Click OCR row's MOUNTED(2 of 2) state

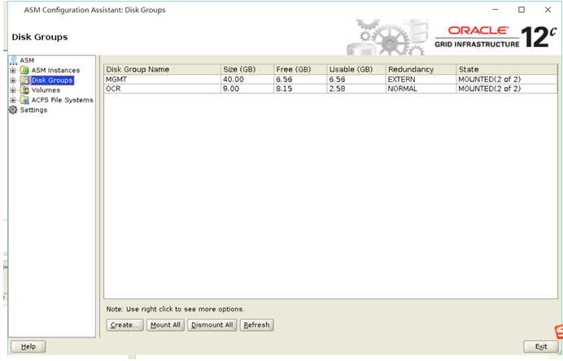(x=507, y=89)
